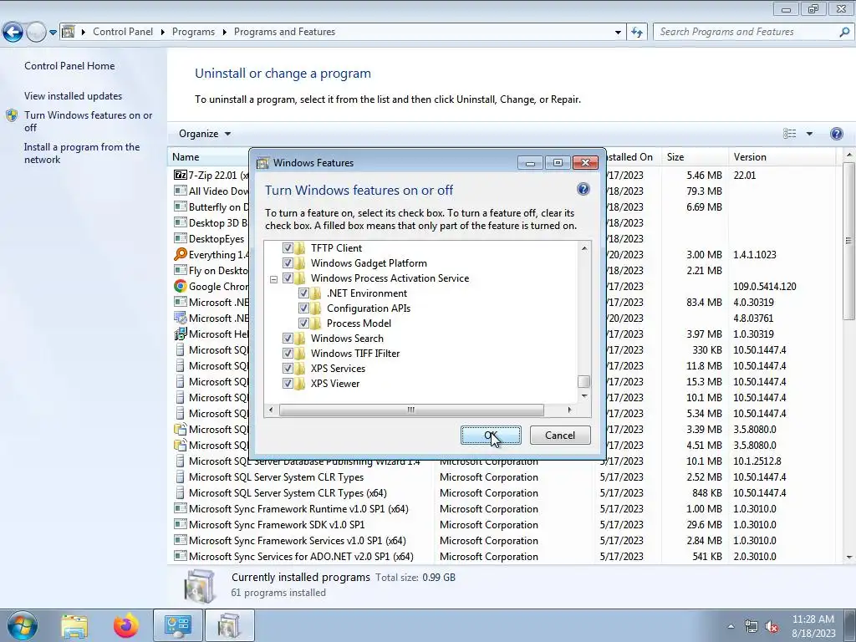856x642 pixels.
Task: Collapse Windows Process Activation Service tree
Action: [274, 279]
